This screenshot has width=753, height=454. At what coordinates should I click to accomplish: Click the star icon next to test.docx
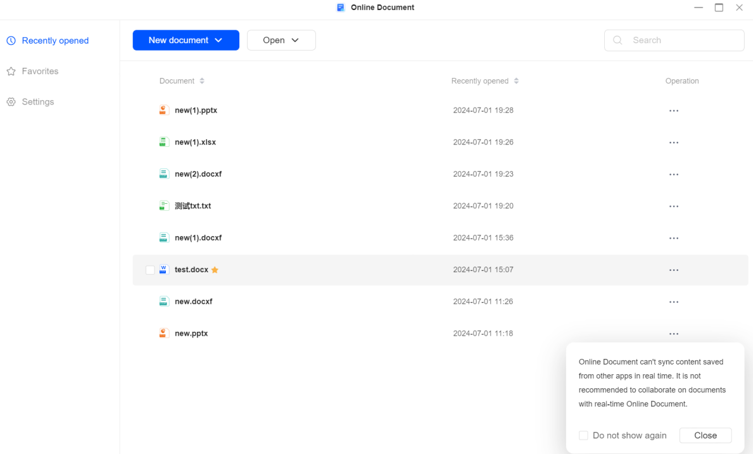[x=214, y=269]
